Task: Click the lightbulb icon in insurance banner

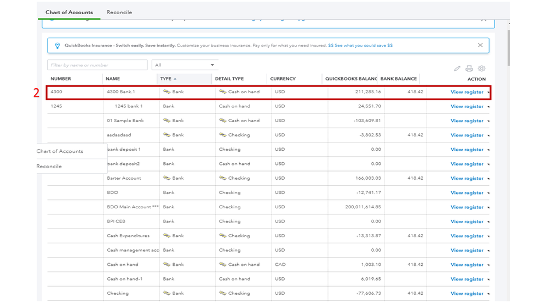Action: 57,45
